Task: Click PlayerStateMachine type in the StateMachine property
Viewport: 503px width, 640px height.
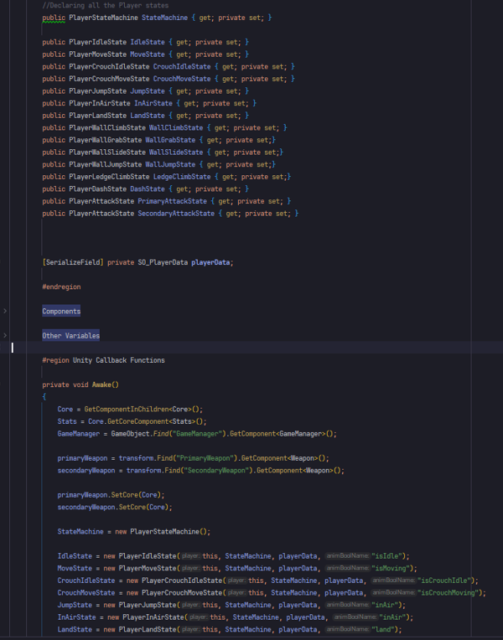Action: pyautogui.click(x=103, y=18)
